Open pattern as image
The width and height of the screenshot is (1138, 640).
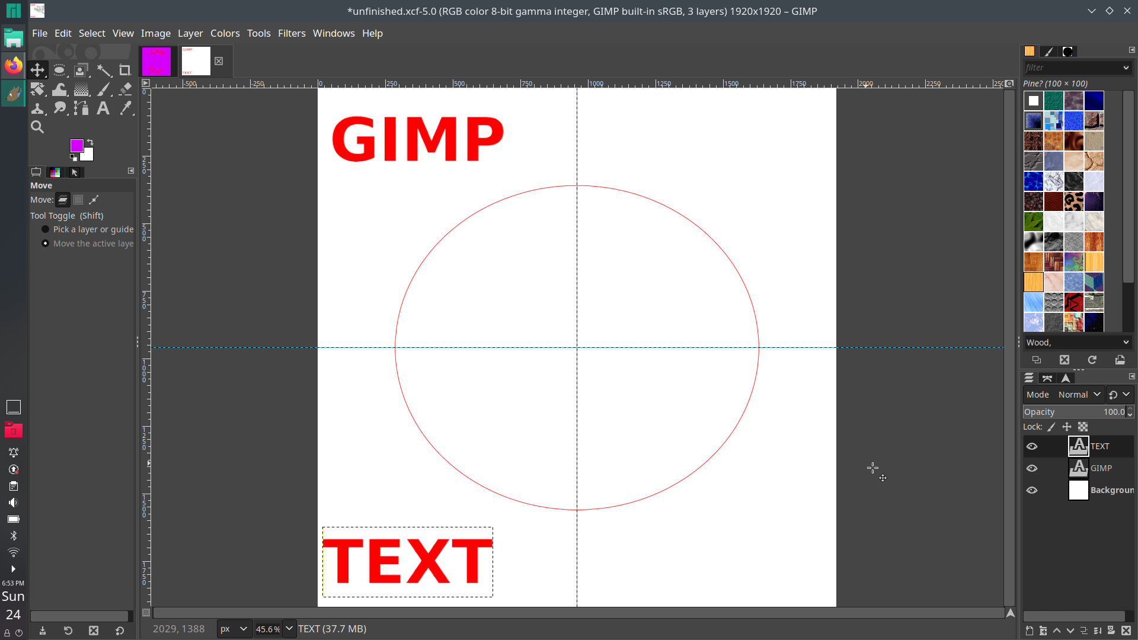(x=1120, y=360)
